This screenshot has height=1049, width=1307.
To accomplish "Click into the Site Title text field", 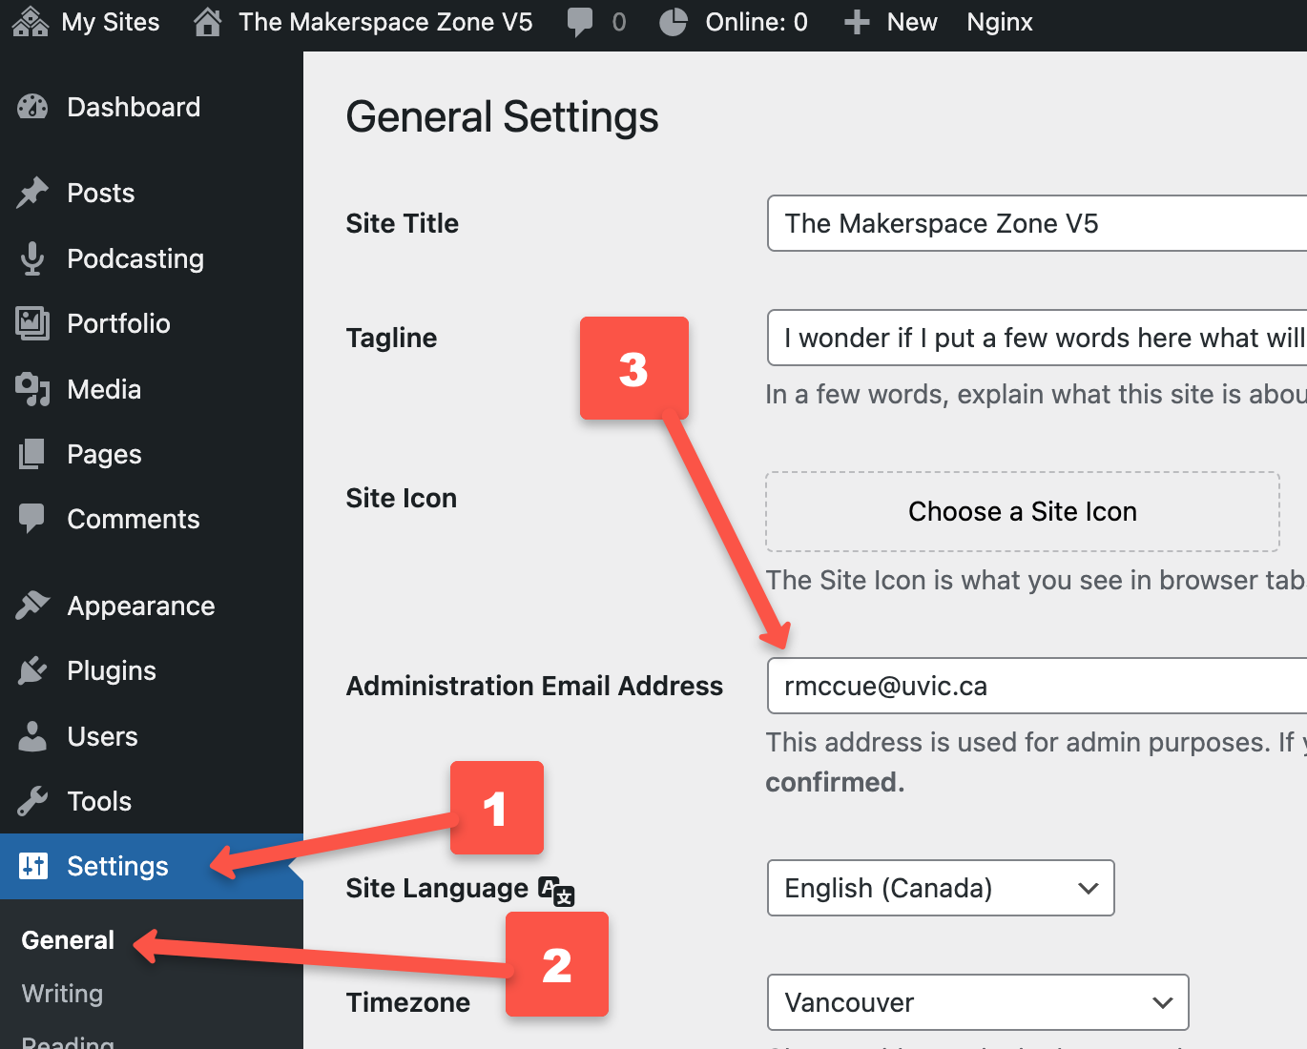I will 1036,223.
